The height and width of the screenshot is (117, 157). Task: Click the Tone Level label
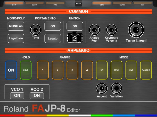click(136, 41)
